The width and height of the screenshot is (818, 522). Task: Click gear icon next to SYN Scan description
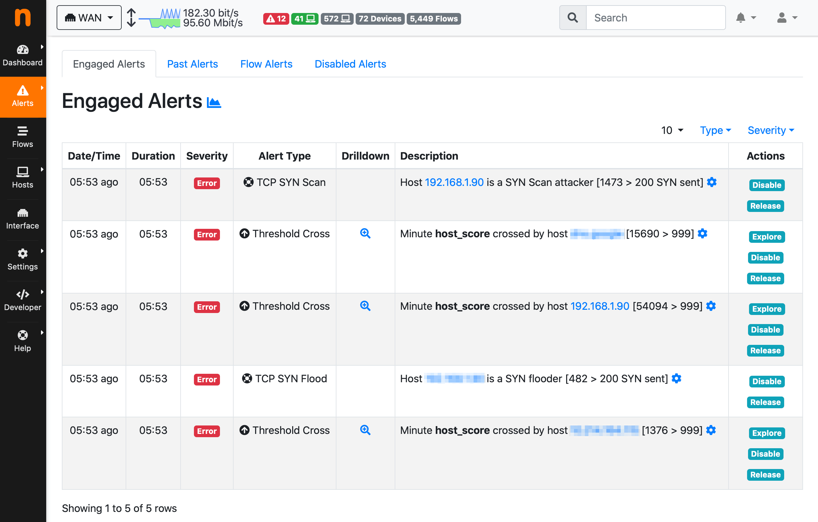[x=712, y=182]
